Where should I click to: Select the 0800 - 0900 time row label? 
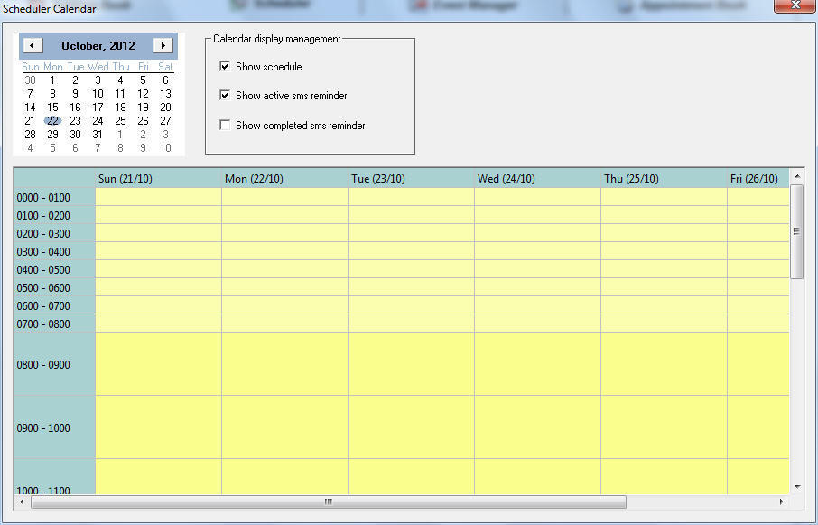click(54, 364)
